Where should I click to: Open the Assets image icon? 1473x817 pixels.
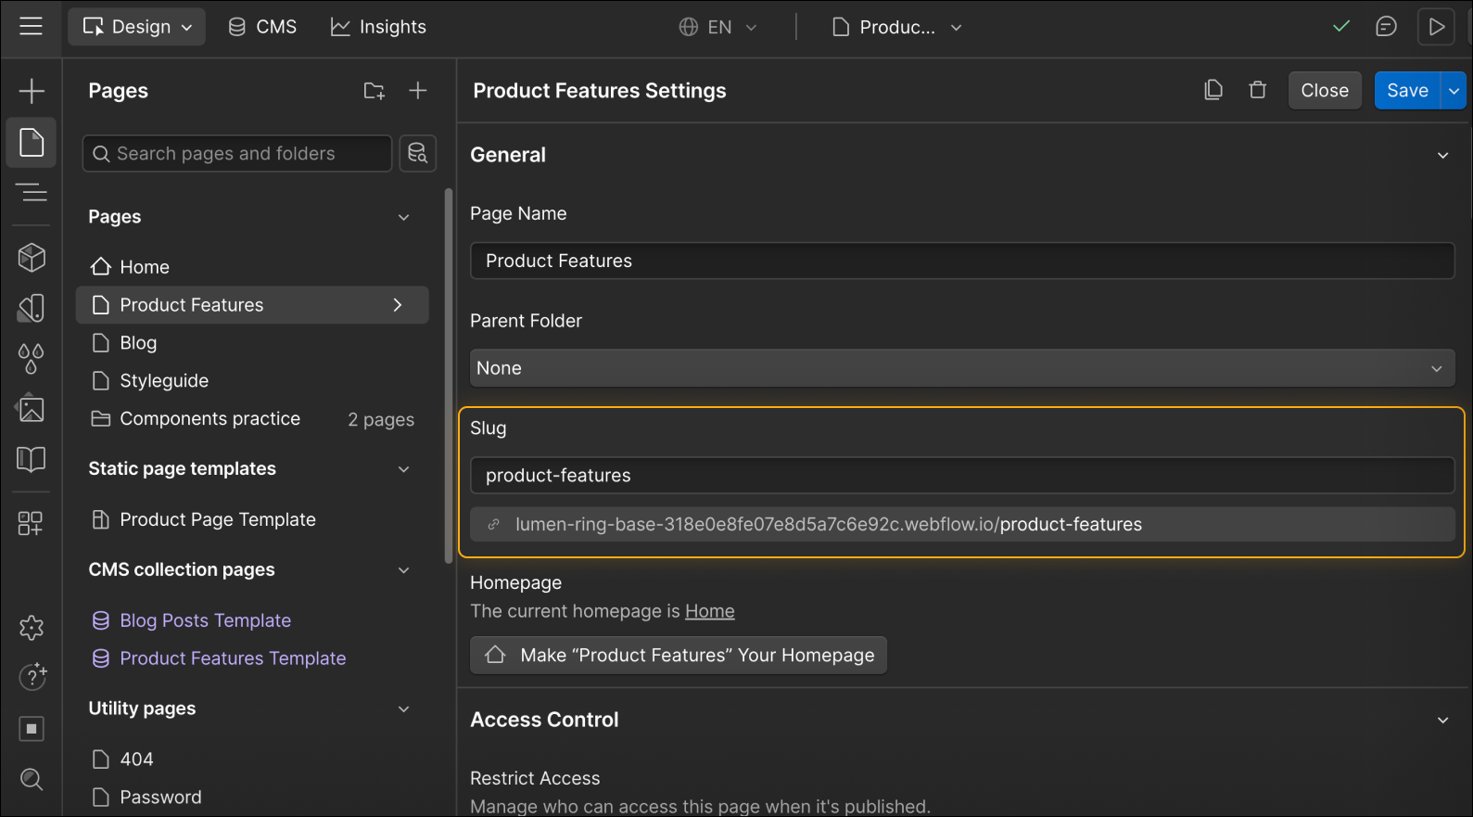(32, 409)
